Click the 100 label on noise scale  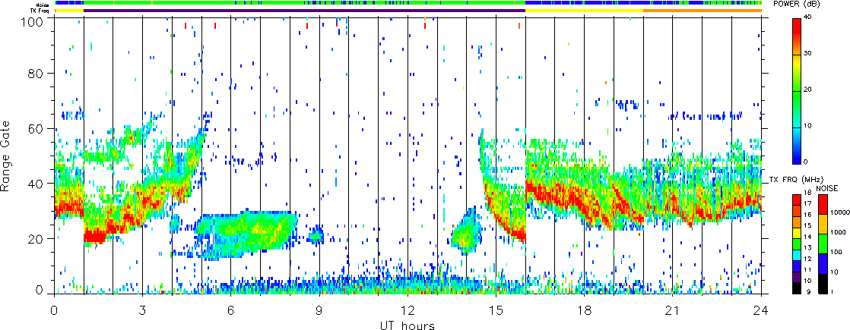click(835, 253)
